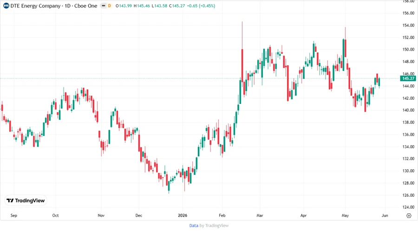
Task: Click the 132.00 price axis label
Action: click(408, 159)
